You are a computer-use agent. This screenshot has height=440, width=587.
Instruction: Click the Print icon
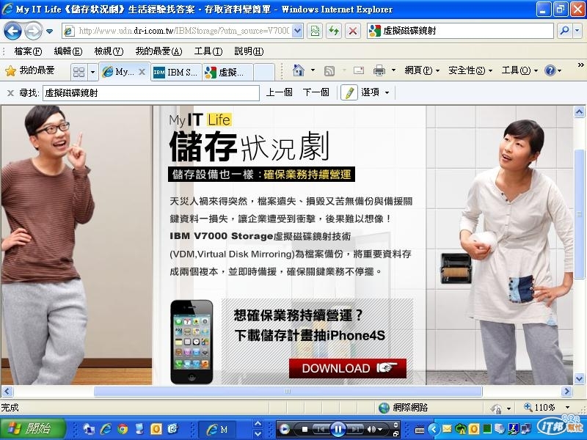coord(379,70)
